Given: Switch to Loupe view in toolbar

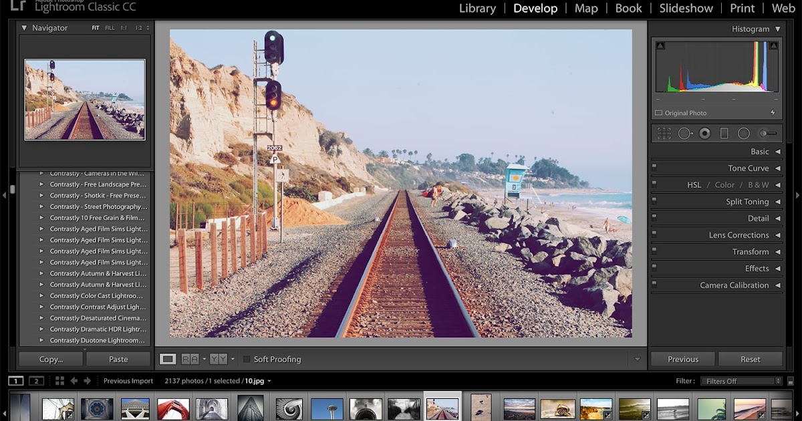Looking at the screenshot, I should tap(168, 359).
